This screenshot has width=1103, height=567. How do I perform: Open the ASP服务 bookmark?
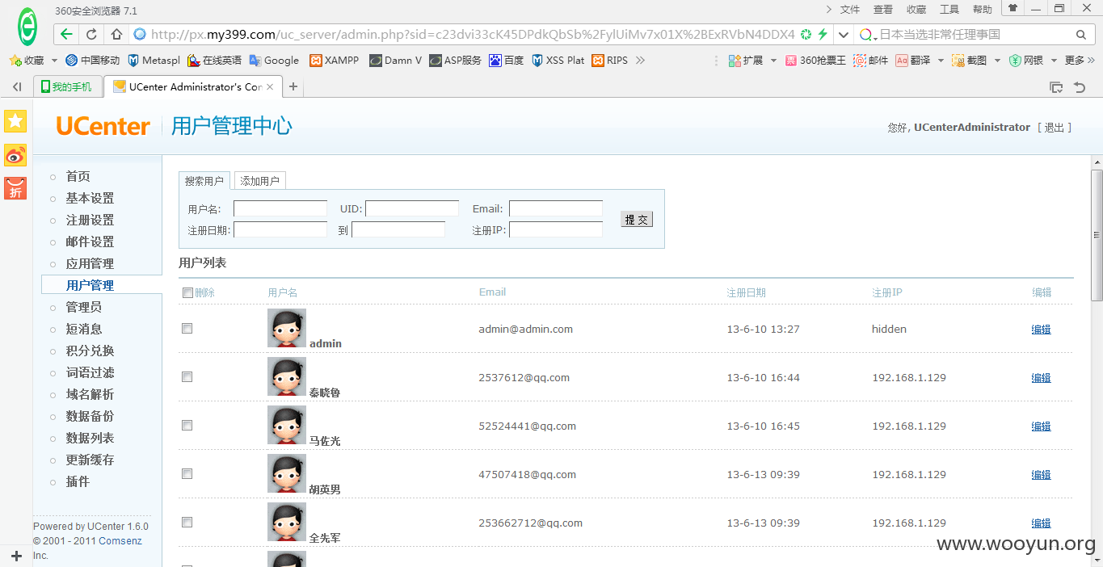[455, 61]
